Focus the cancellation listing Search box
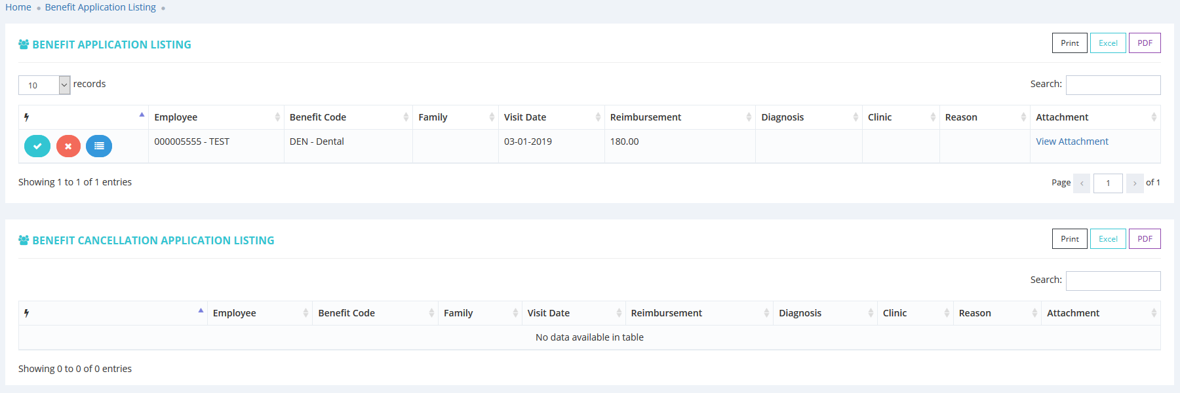Image resolution: width=1180 pixels, height=393 pixels. click(x=1112, y=281)
